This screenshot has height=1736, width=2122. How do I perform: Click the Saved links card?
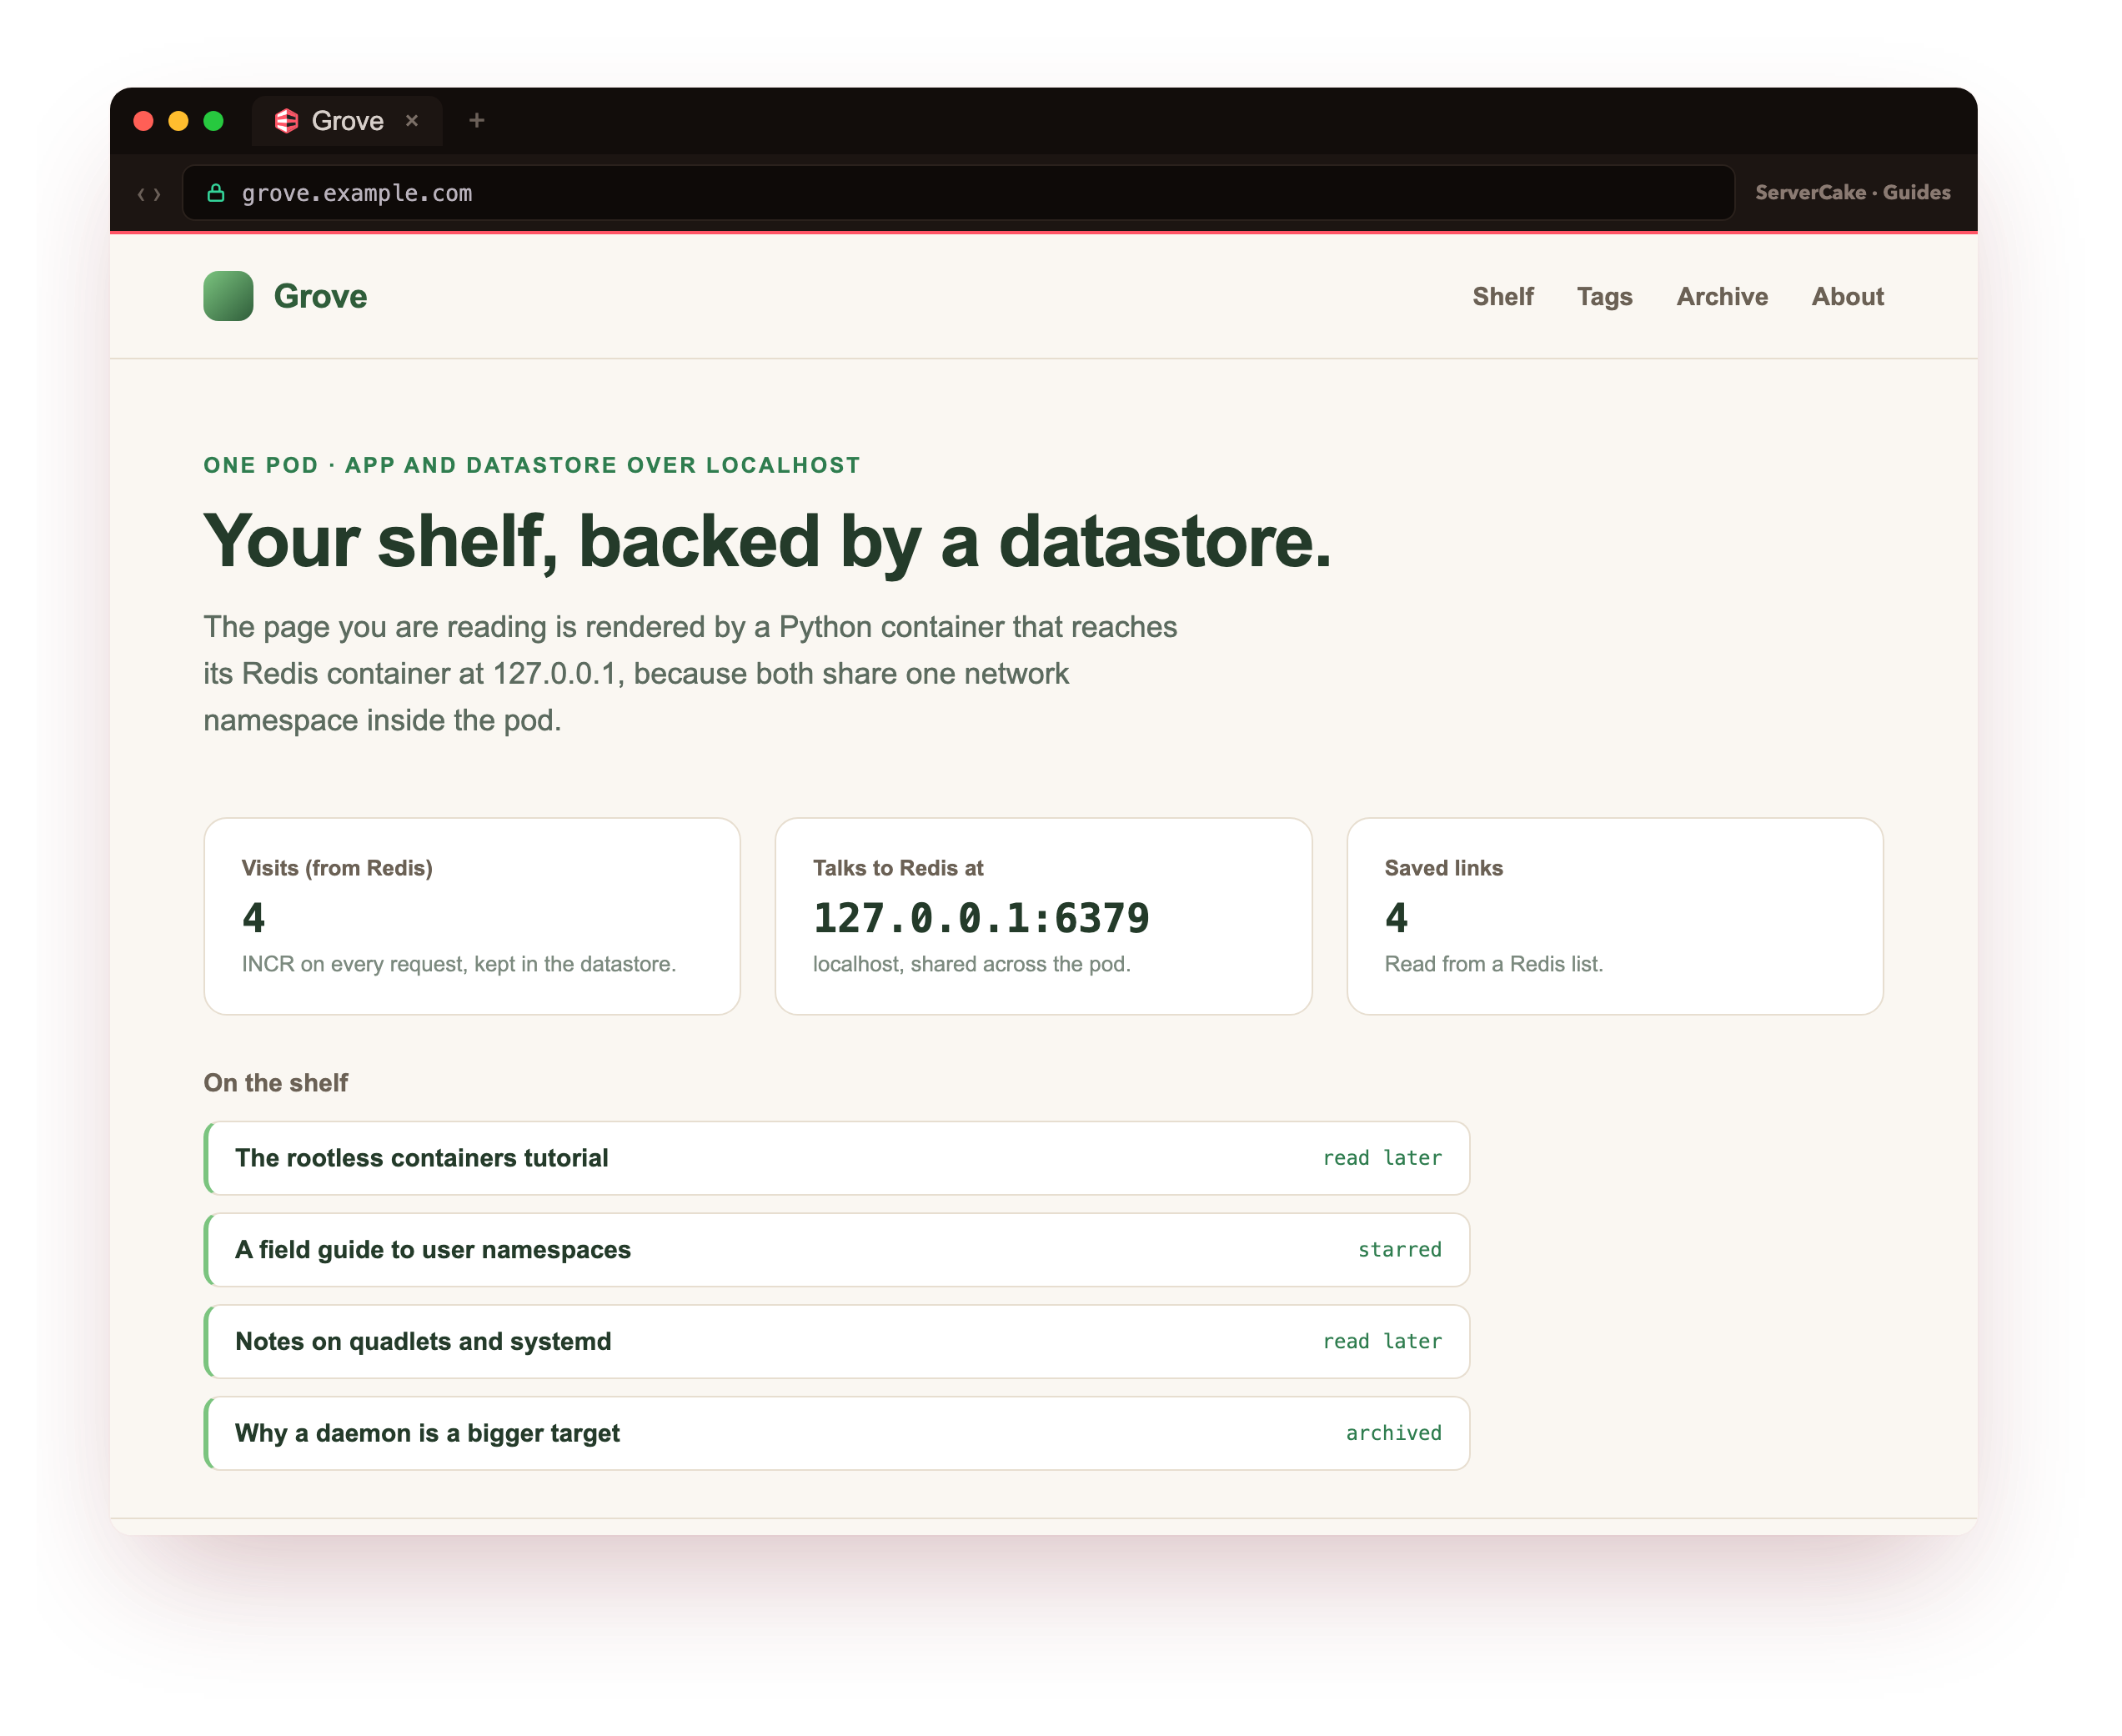[x=1614, y=916]
